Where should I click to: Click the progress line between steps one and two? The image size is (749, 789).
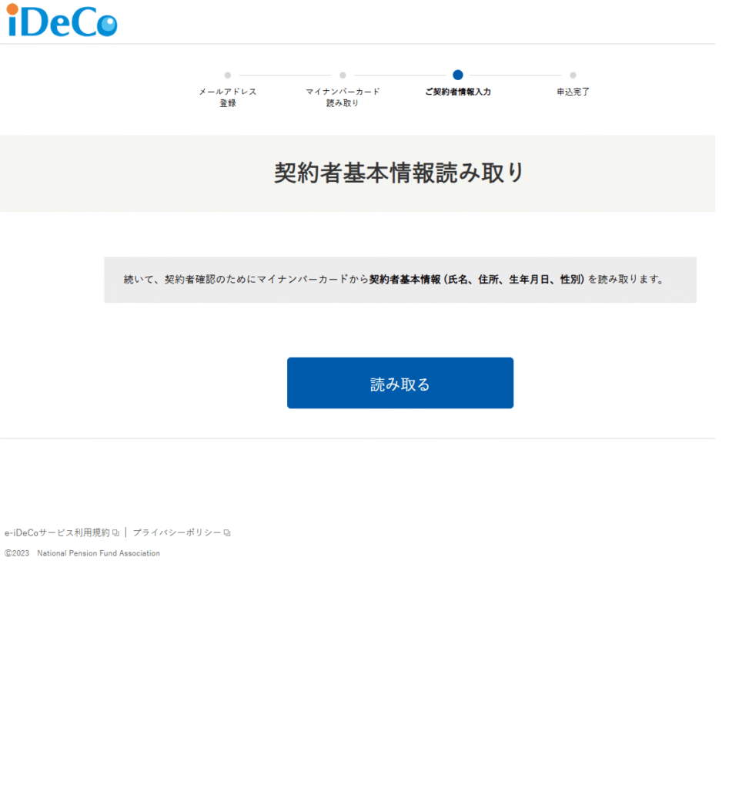point(285,76)
